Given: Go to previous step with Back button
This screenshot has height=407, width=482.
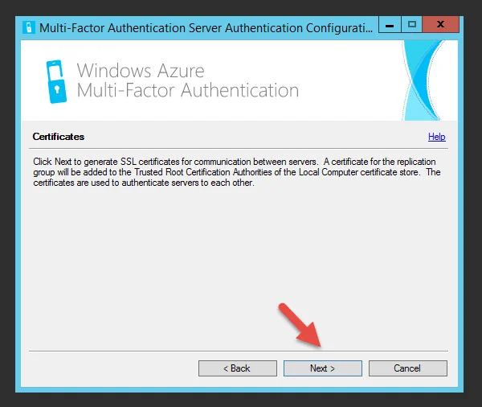Looking at the screenshot, I should 238,368.
